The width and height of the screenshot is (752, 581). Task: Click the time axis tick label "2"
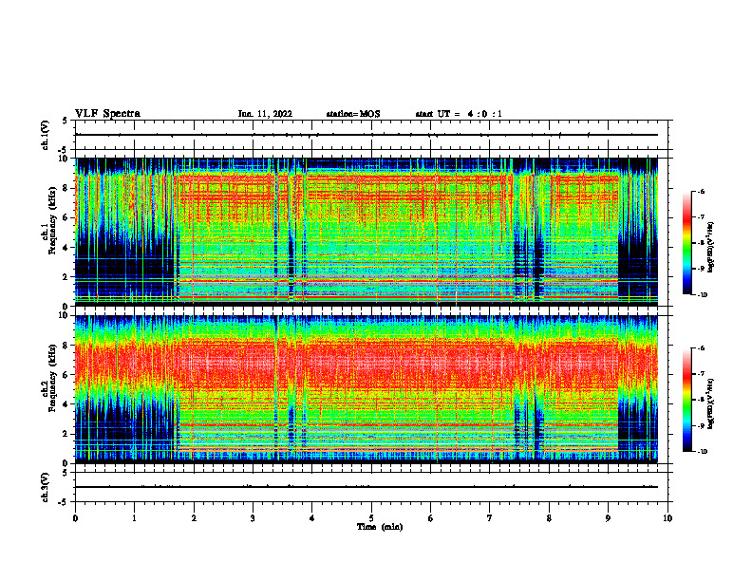[194, 518]
